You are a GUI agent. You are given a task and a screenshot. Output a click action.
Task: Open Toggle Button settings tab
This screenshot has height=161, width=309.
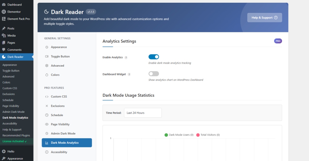pos(67,56)
